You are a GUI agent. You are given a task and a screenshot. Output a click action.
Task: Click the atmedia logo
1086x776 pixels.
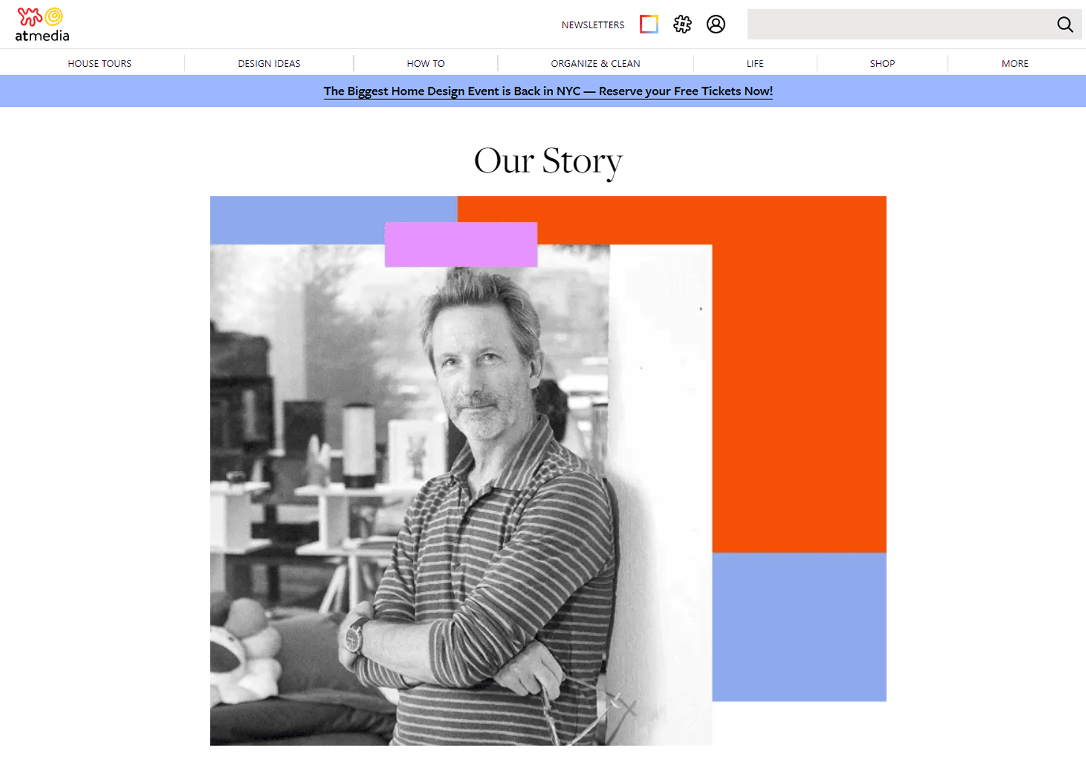point(42,24)
